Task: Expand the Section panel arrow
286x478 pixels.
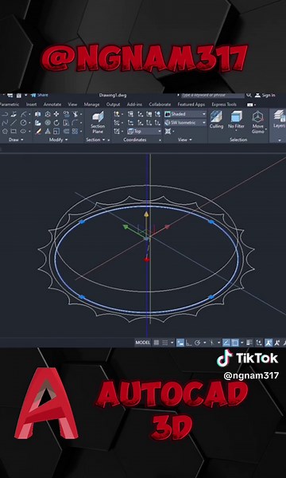Action: click(x=103, y=139)
